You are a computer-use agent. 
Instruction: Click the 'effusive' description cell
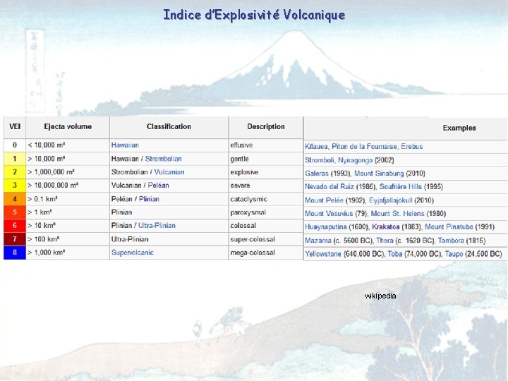266,145
